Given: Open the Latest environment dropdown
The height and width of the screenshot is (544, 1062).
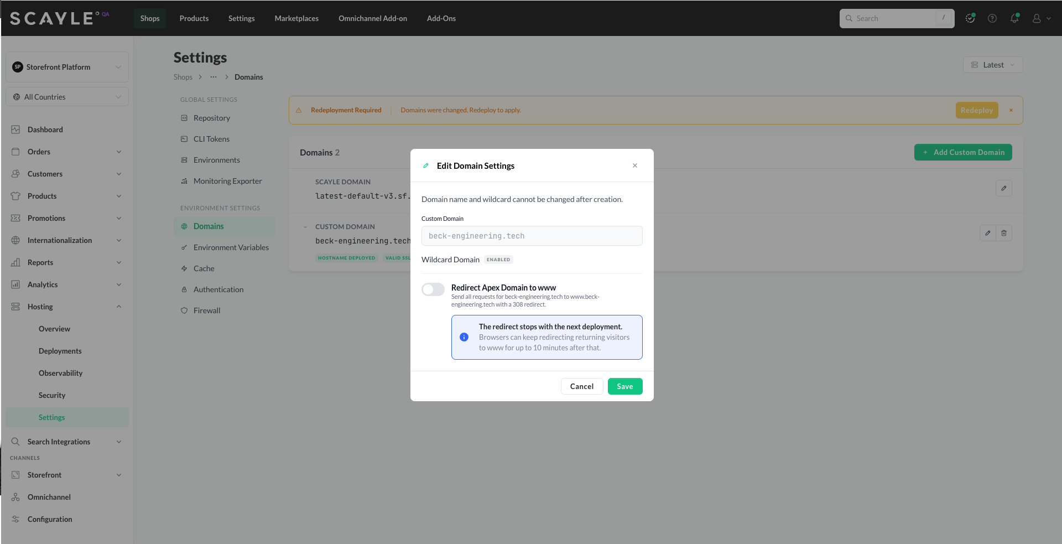Looking at the screenshot, I should [993, 65].
